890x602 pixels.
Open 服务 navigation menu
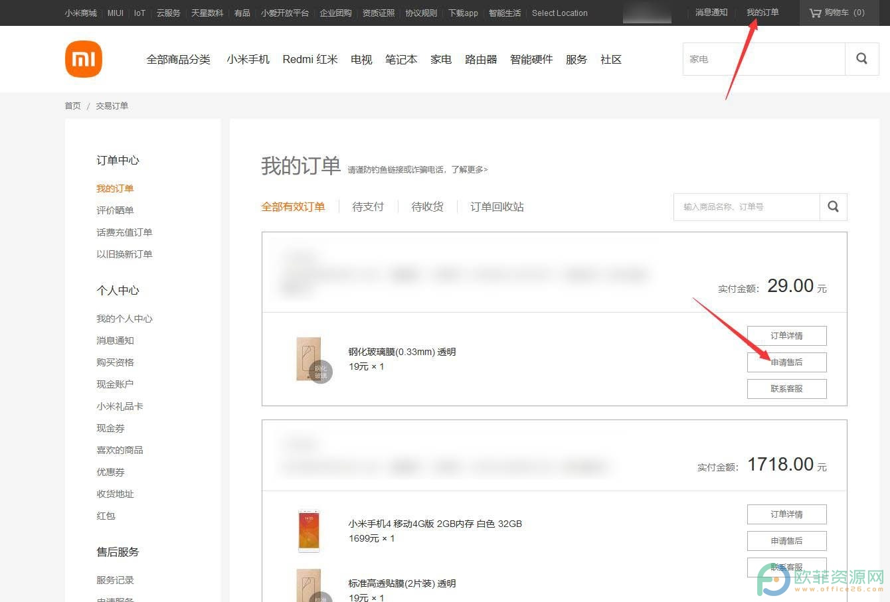[x=577, y=60]
